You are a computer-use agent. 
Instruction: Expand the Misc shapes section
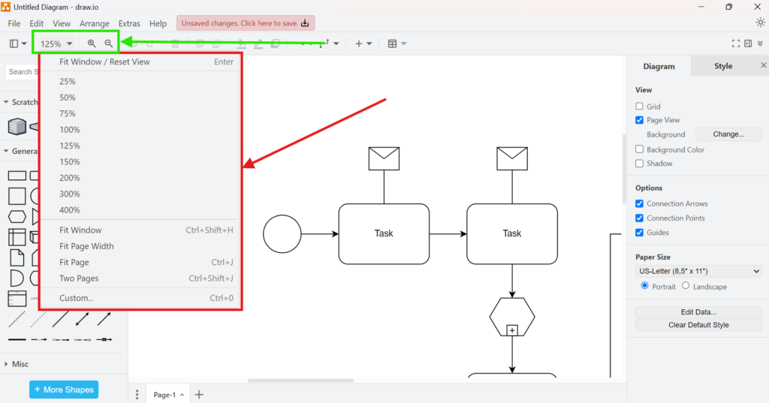pyautogui.click(x=20, y=364)
